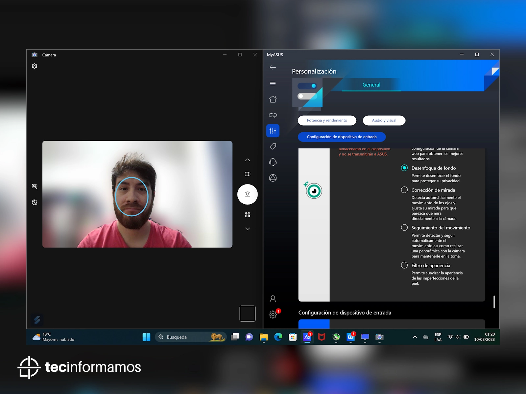Select QR code scanner mode
526x394 pixels.
coord(248,215)
